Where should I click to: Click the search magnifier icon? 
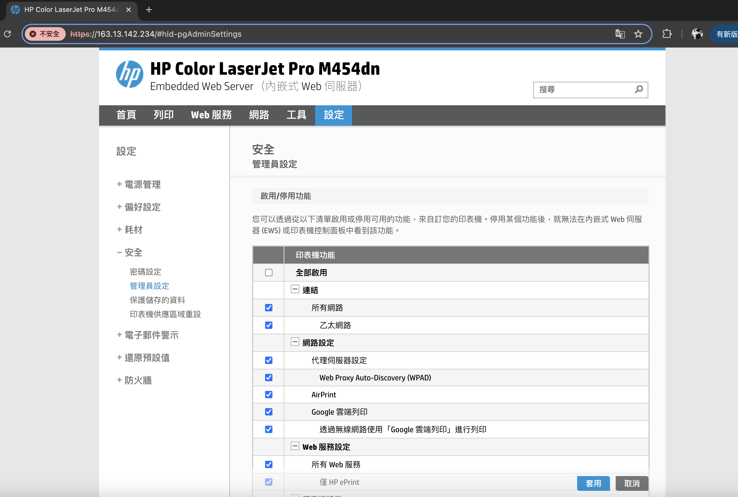pos(639,90)
